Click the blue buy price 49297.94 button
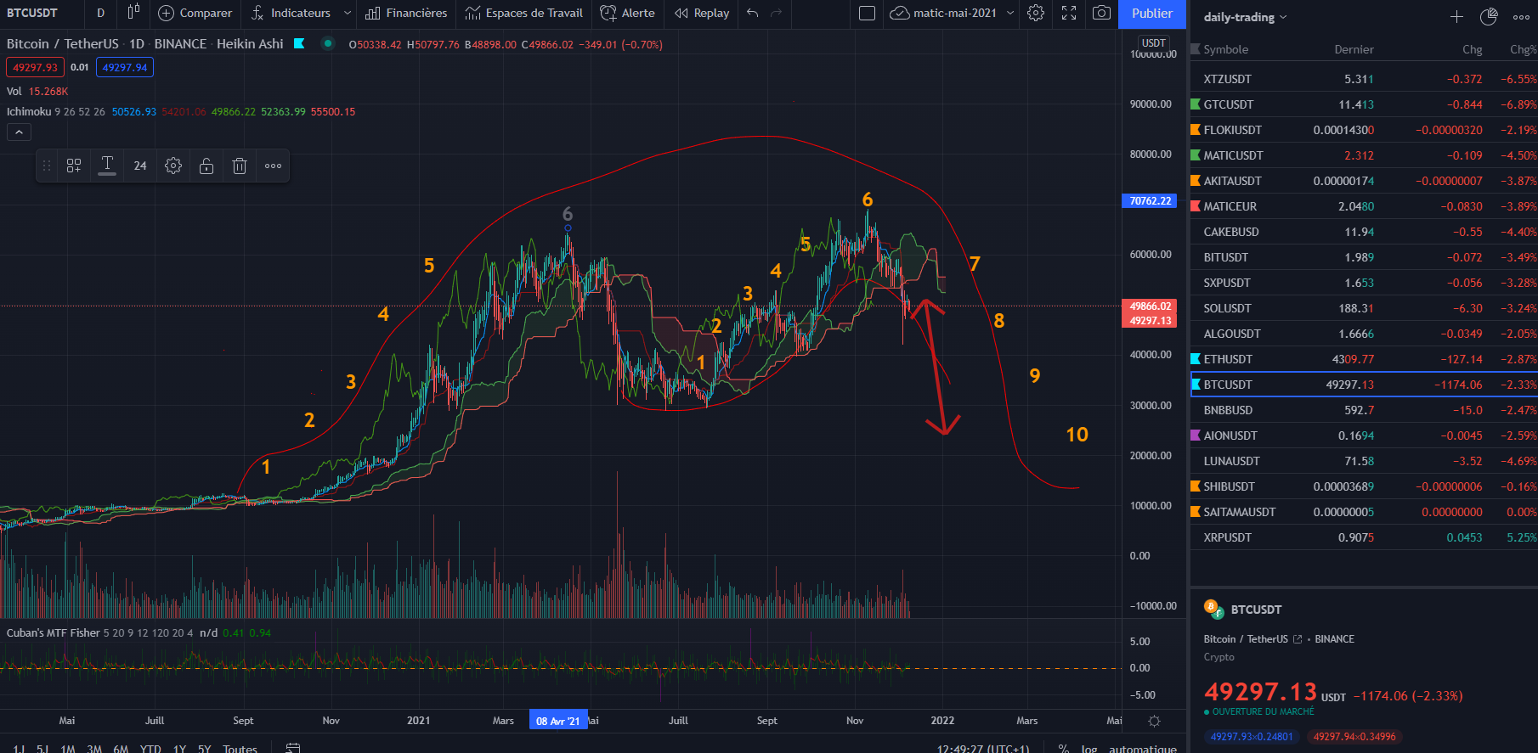Viewport: 1538px width, 753px height. coord(125,67)
